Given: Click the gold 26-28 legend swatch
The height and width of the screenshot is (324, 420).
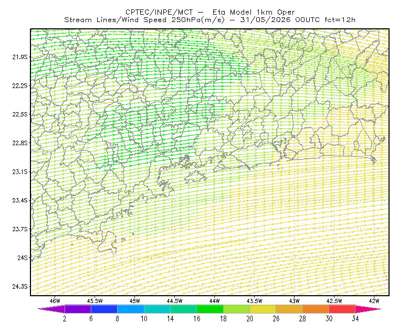Looking at the screenshot, I should 289,309.
